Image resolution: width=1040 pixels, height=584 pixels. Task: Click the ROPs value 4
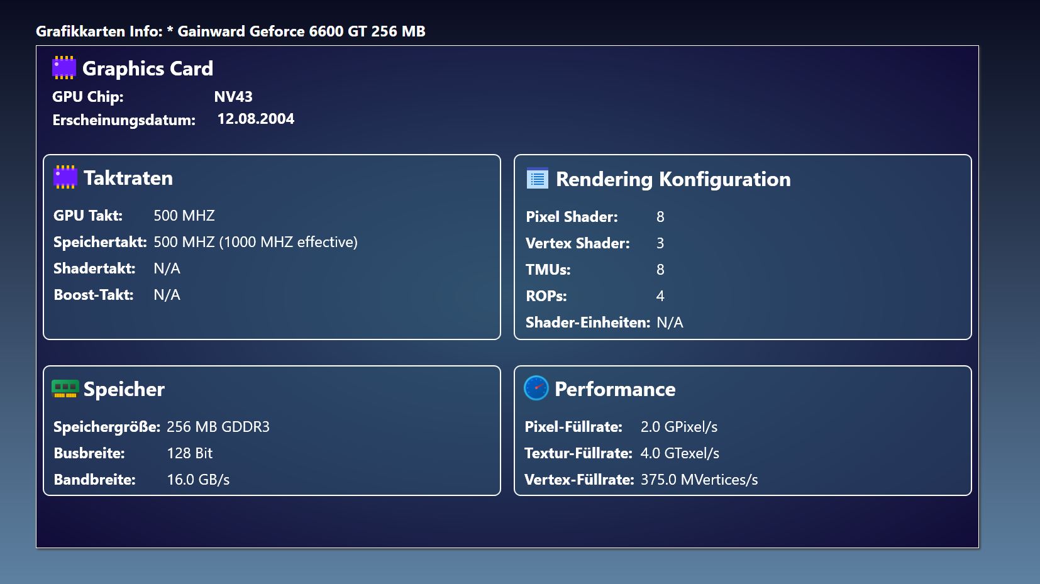pyautogui.click(x=660, y=296)
